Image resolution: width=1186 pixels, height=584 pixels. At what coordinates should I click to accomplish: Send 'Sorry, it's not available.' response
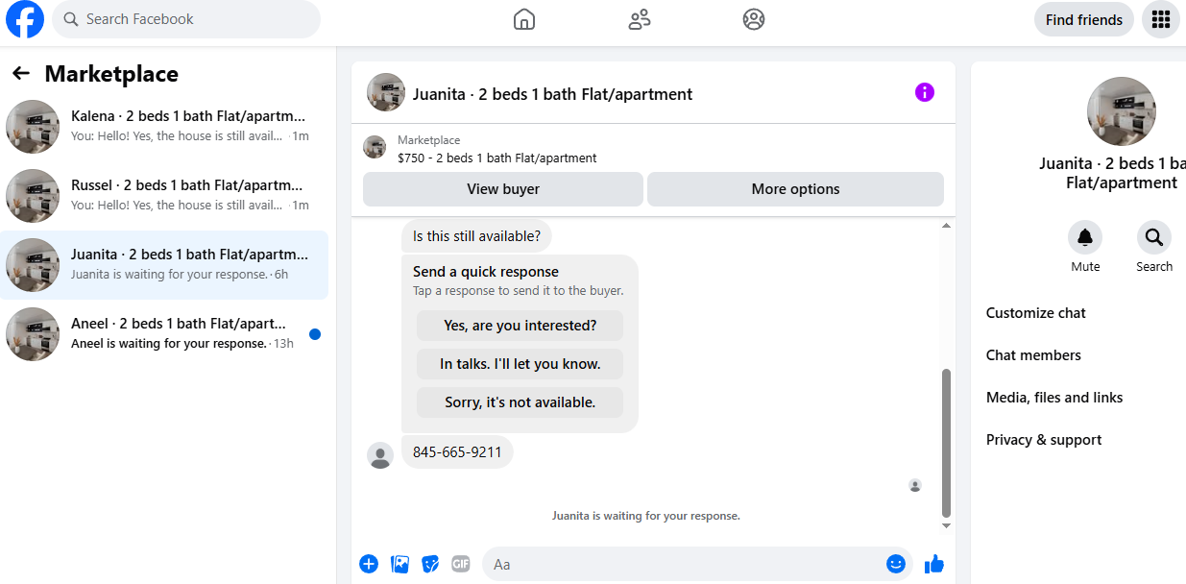[x=520, y=402]
